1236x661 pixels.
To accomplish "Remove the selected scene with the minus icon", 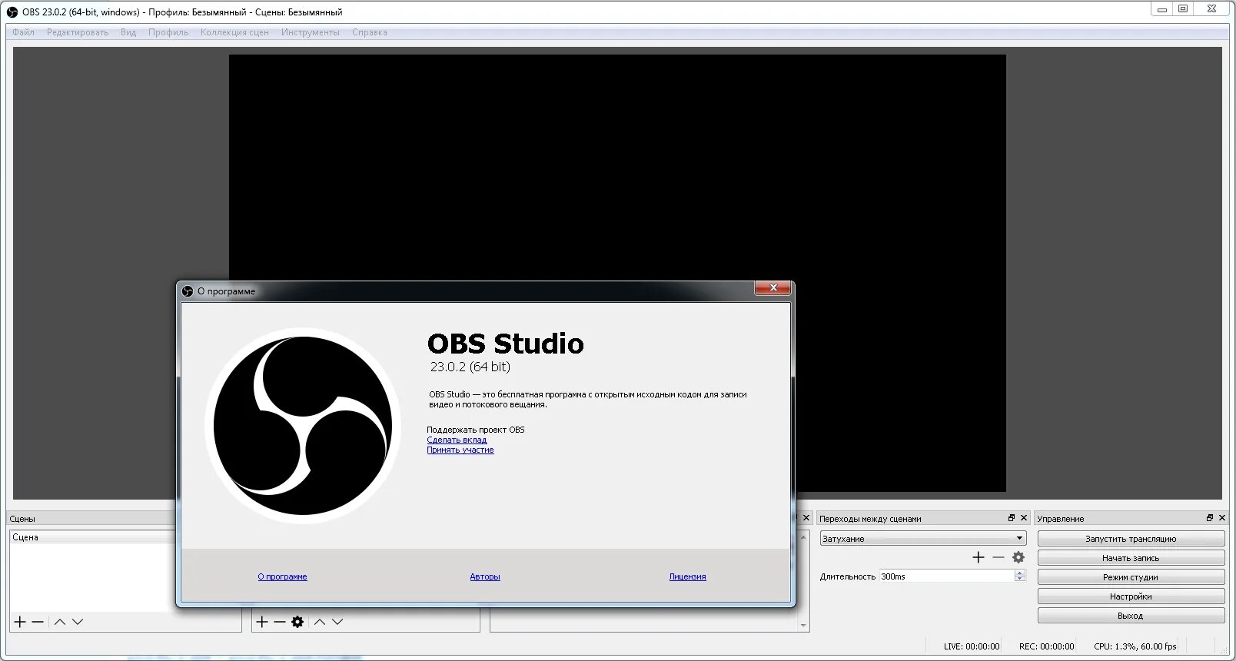I will [x=38, y=622].
